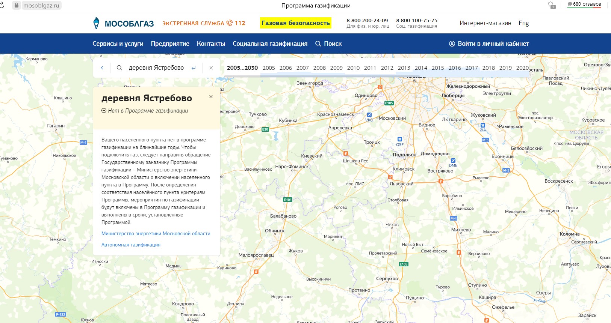Click the browser extension icon near the reviews
Screen dimensions: 611x323
point(552,5)
